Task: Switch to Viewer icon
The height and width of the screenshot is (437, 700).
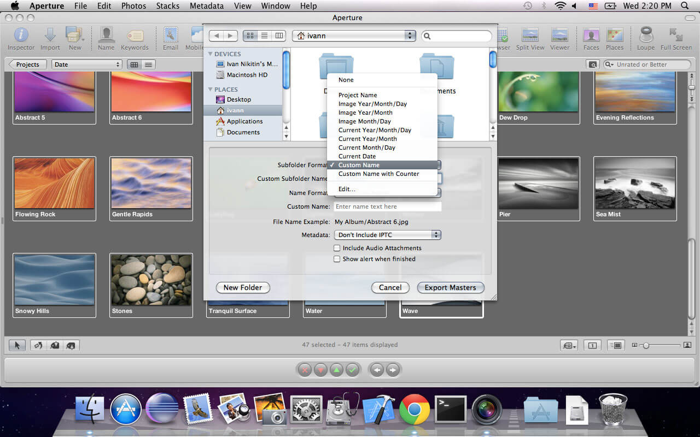Action: tap(559, 36)
